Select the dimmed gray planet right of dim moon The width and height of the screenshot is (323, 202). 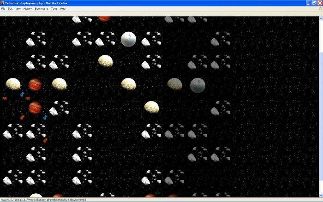pyautogui.click(x=197, y=85)
